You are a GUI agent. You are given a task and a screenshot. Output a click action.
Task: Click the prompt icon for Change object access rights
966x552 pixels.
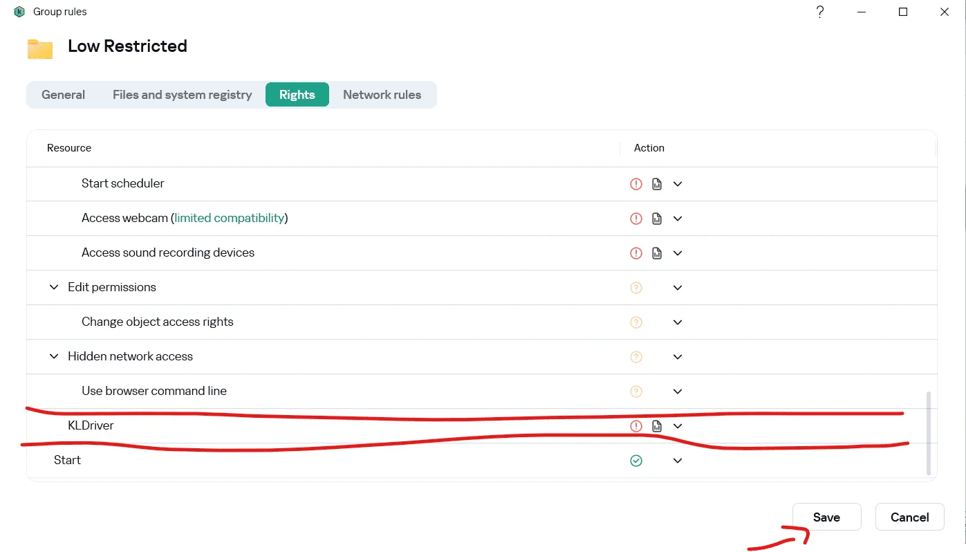point(636,322)
